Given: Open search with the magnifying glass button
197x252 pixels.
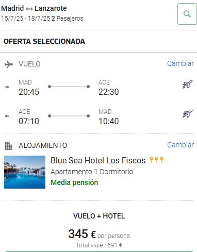Looking at the screenshot, I should (x=187, y=14).
